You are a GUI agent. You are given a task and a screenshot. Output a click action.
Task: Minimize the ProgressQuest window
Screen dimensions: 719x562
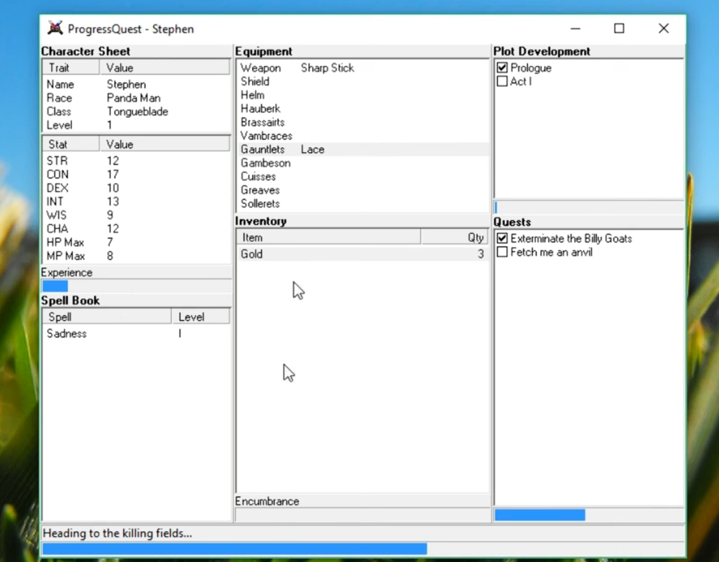click(575, 29)
